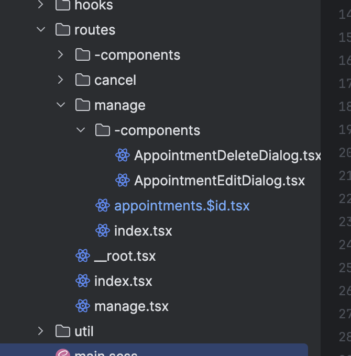Image resolution: width=351 pixels, height=356 pixels.
Task: Click React icon beside appointments.$id.tsx
Action: (x=103, y=205)
